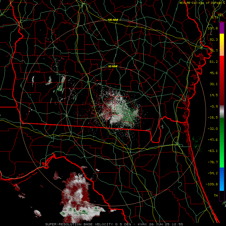Click the 61.2 legend value
Image resolution: width=226 pixels, height=226 pixels.
214,62
